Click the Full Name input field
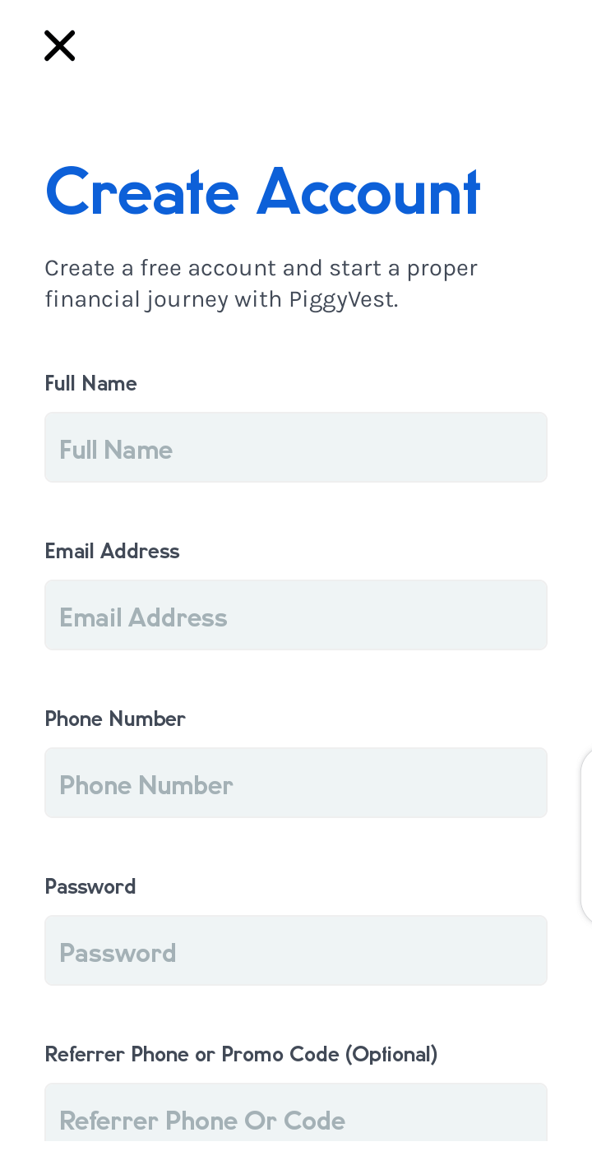The width and height of the screenshot is (592, 1151). (296, 447)
